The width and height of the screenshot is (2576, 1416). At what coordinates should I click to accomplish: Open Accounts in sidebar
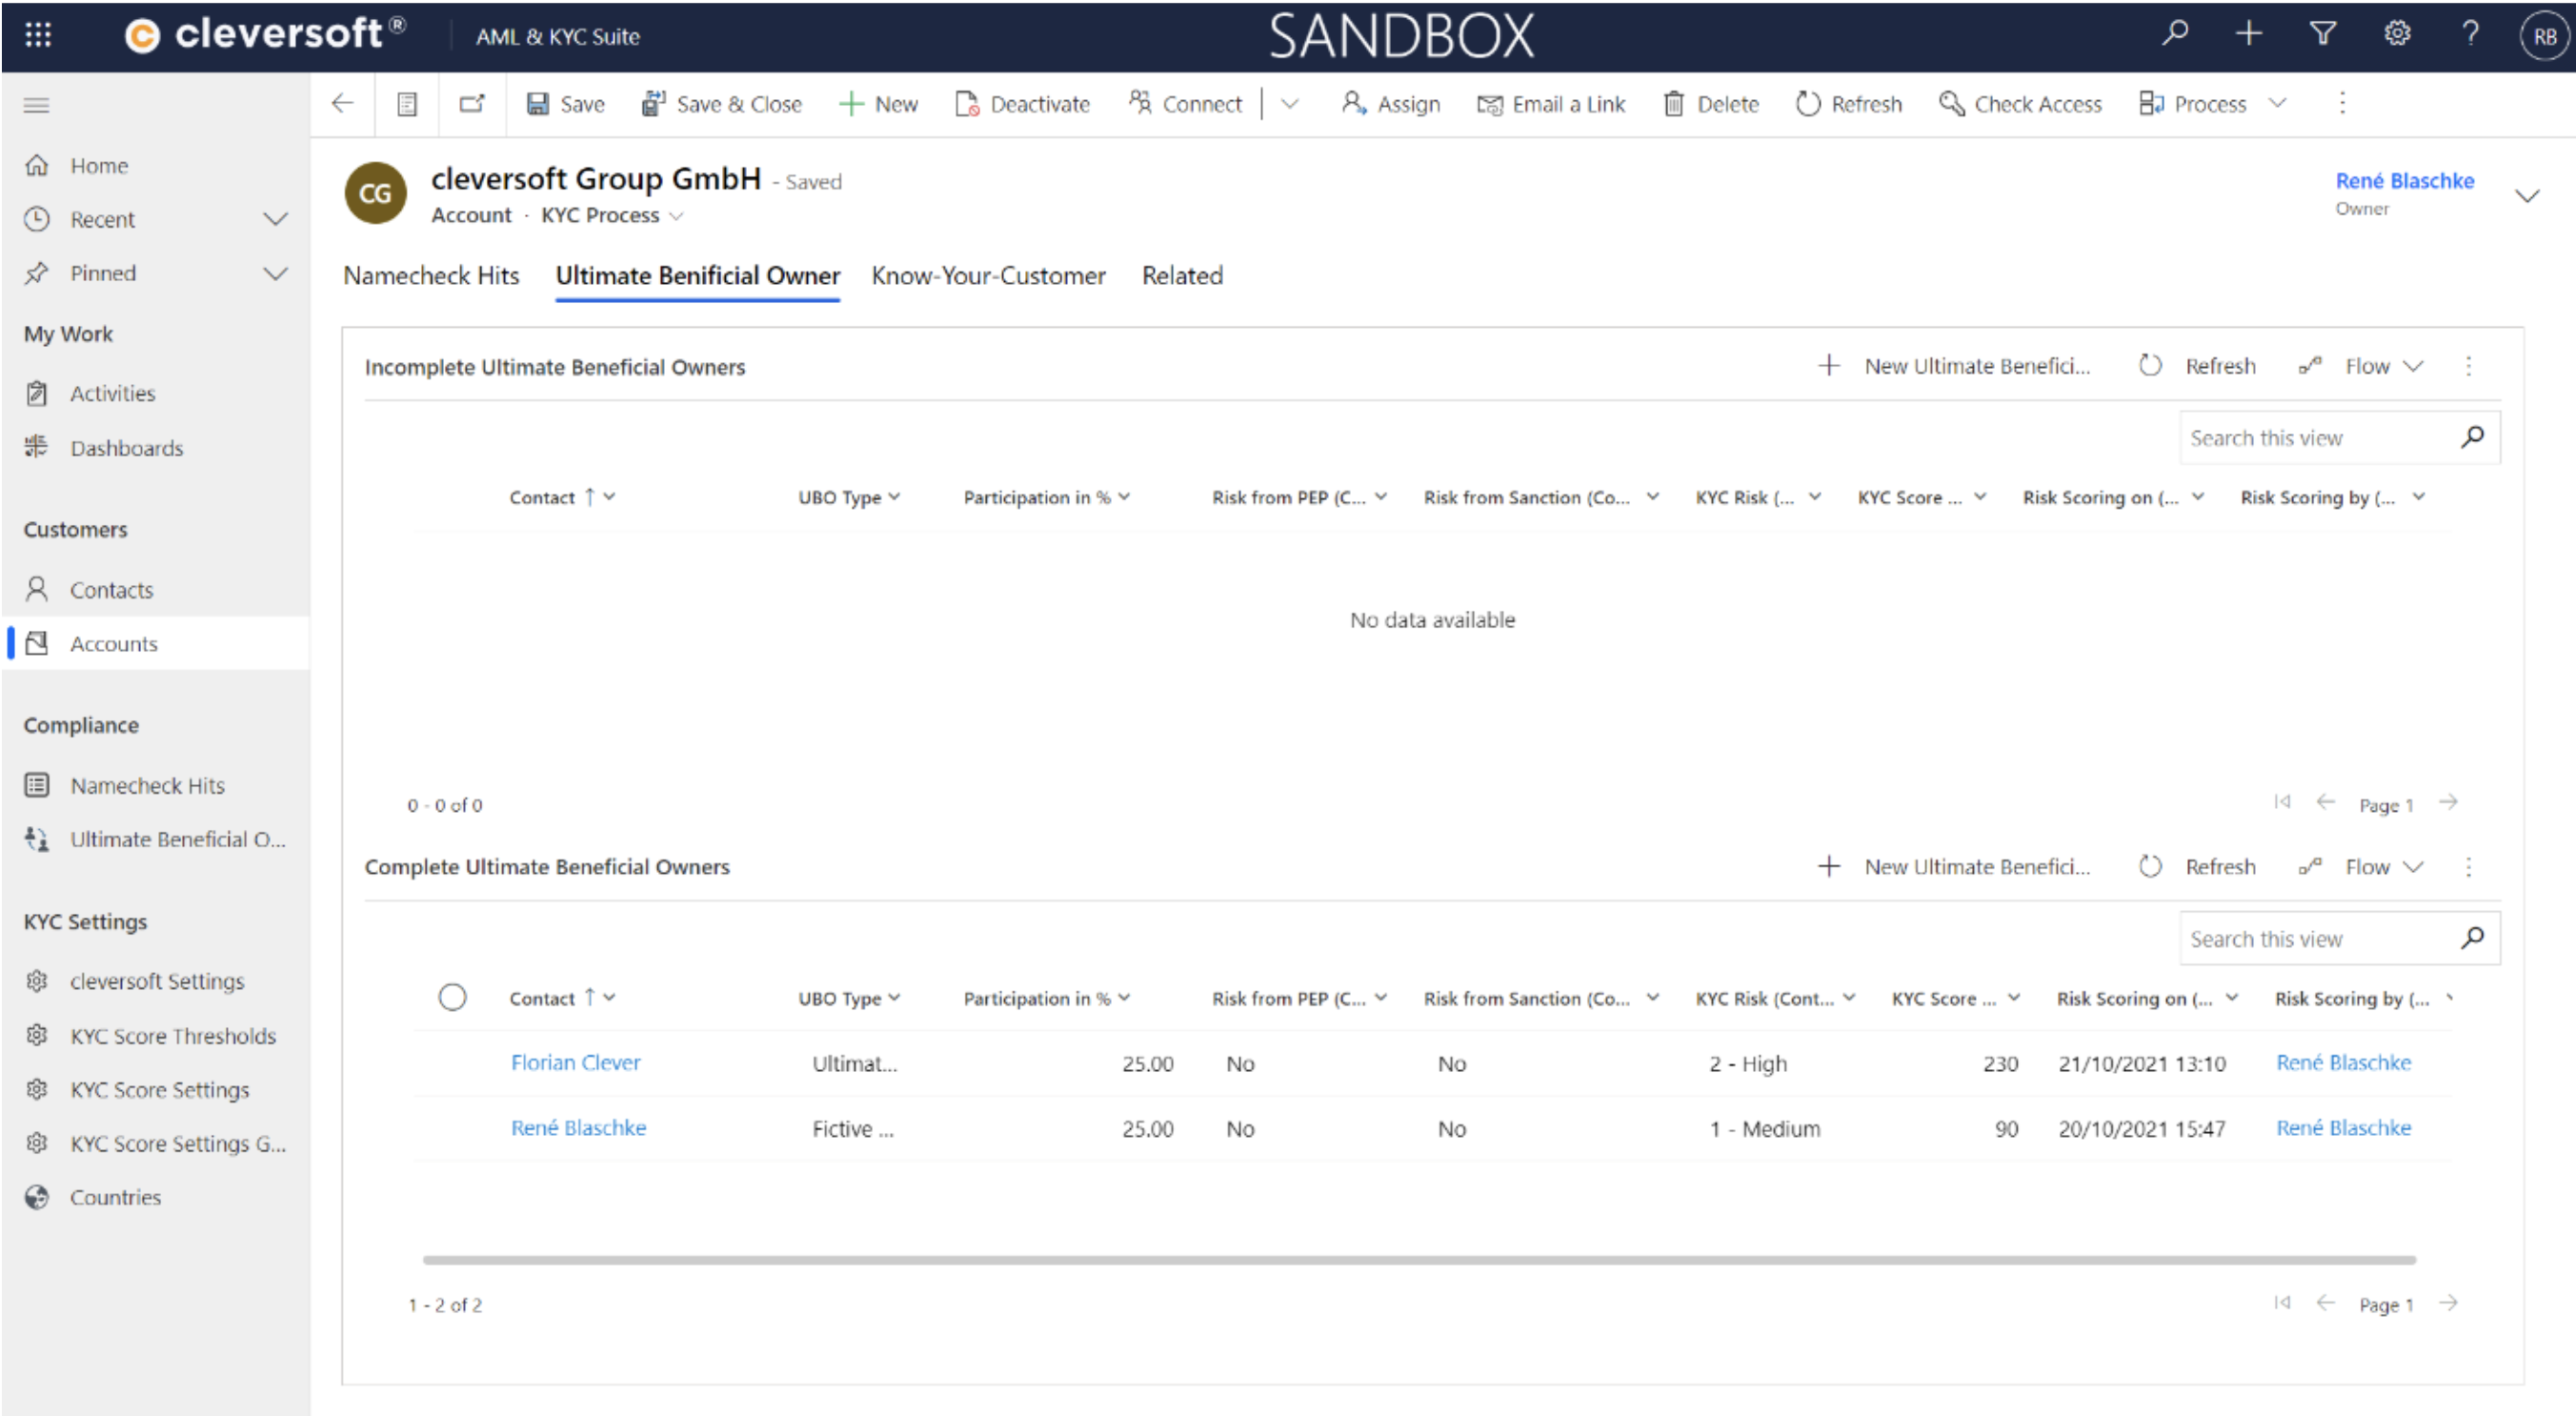[155, 644]
